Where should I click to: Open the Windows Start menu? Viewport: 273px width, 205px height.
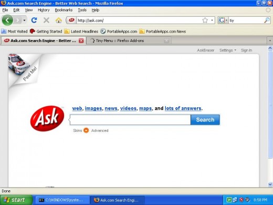click(x=16, y=200)
